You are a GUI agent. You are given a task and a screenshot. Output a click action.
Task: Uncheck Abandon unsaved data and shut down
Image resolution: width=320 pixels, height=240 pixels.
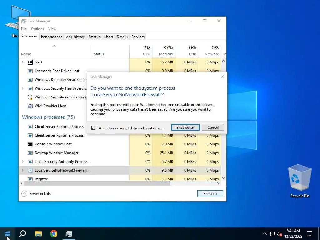(x=93, y=128)
